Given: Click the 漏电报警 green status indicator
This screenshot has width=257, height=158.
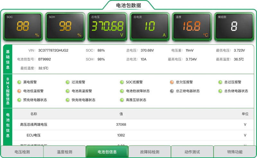Looking at the screenshot, I should pyautogui.click(x=19, y=82).
